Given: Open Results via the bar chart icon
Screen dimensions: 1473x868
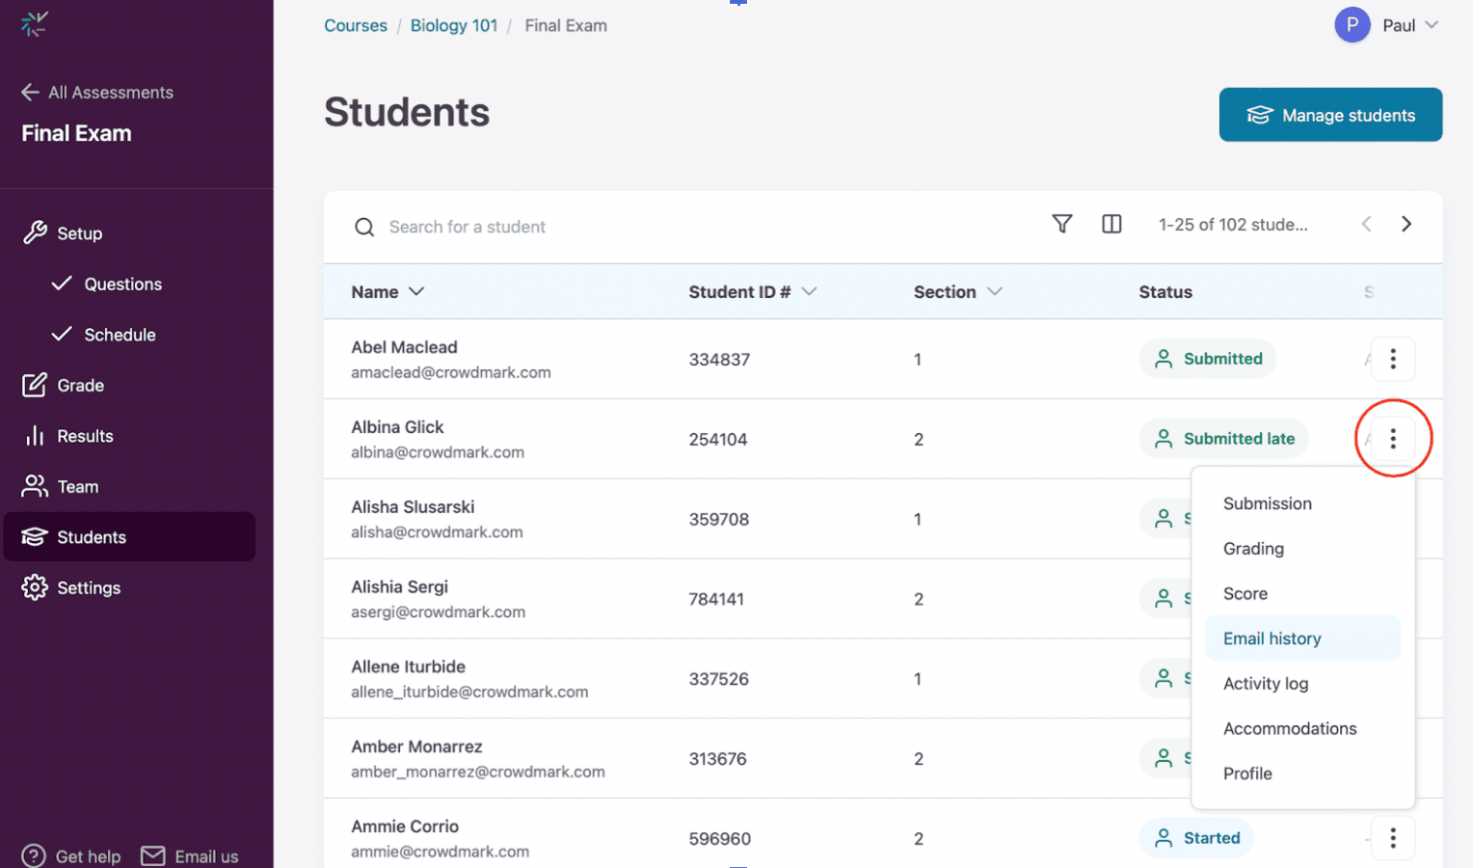Looking at the screenshot, I should 35,436.
